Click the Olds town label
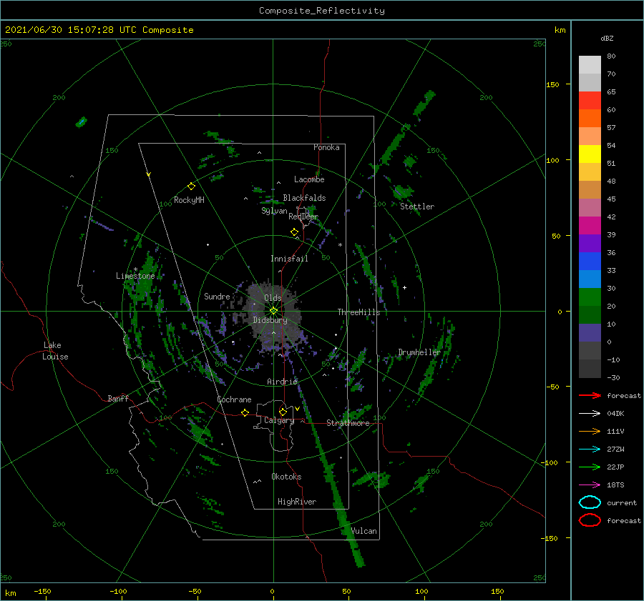The image size is (644, 601). coord(273,298)
